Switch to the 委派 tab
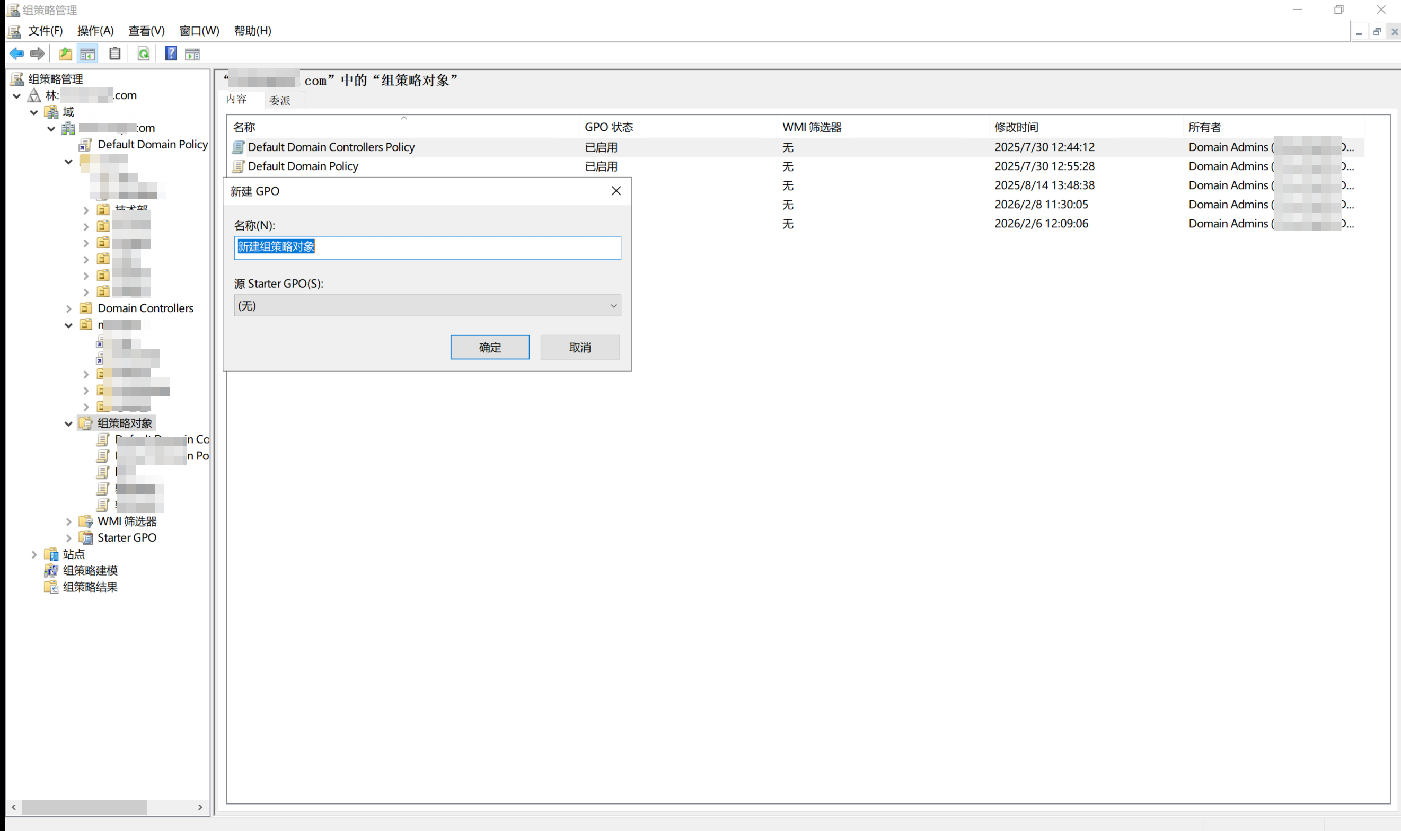1401x831 pixels. point(279,100)
